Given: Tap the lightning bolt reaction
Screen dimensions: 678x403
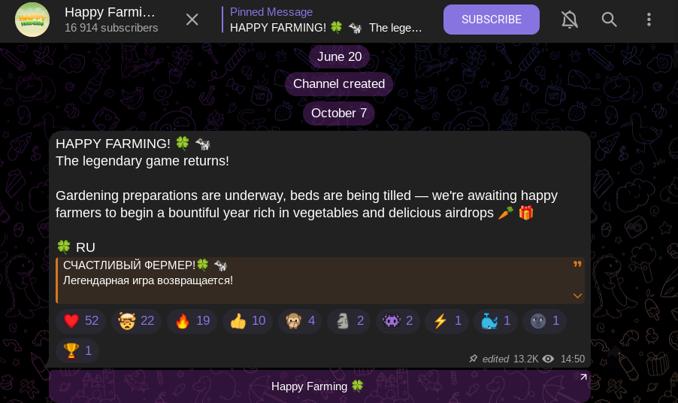Looking at the screenshot, I should pyautogui.click(x=446, y=321).
